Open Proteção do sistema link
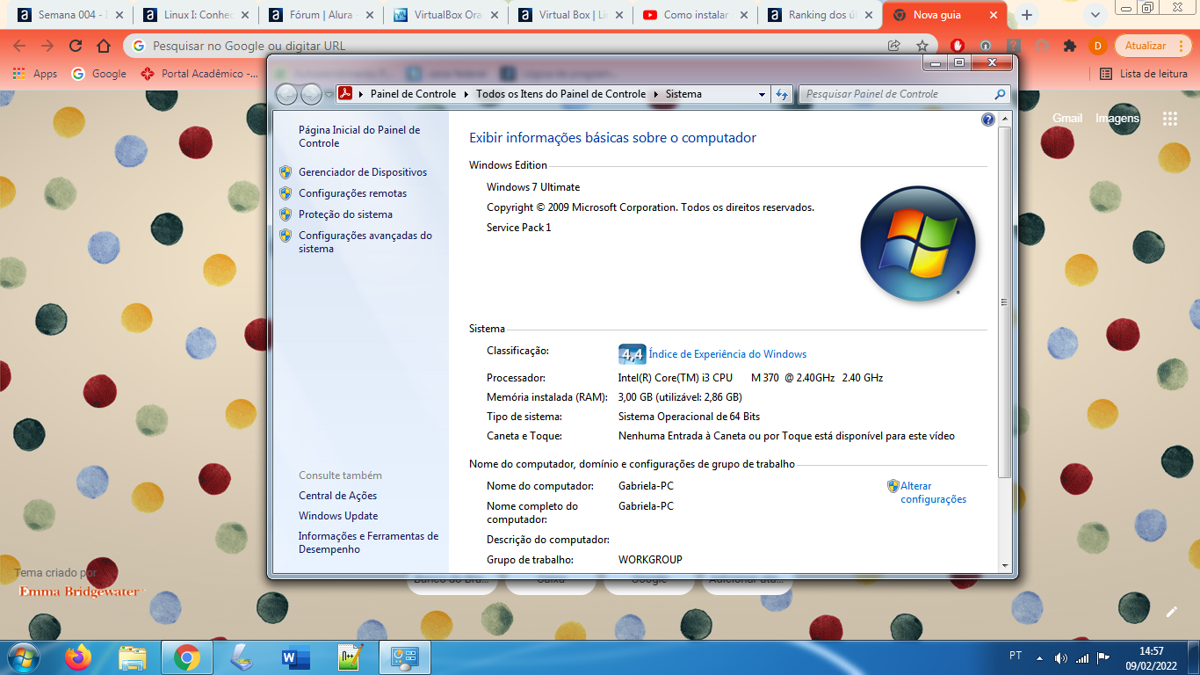 point(345,214)
